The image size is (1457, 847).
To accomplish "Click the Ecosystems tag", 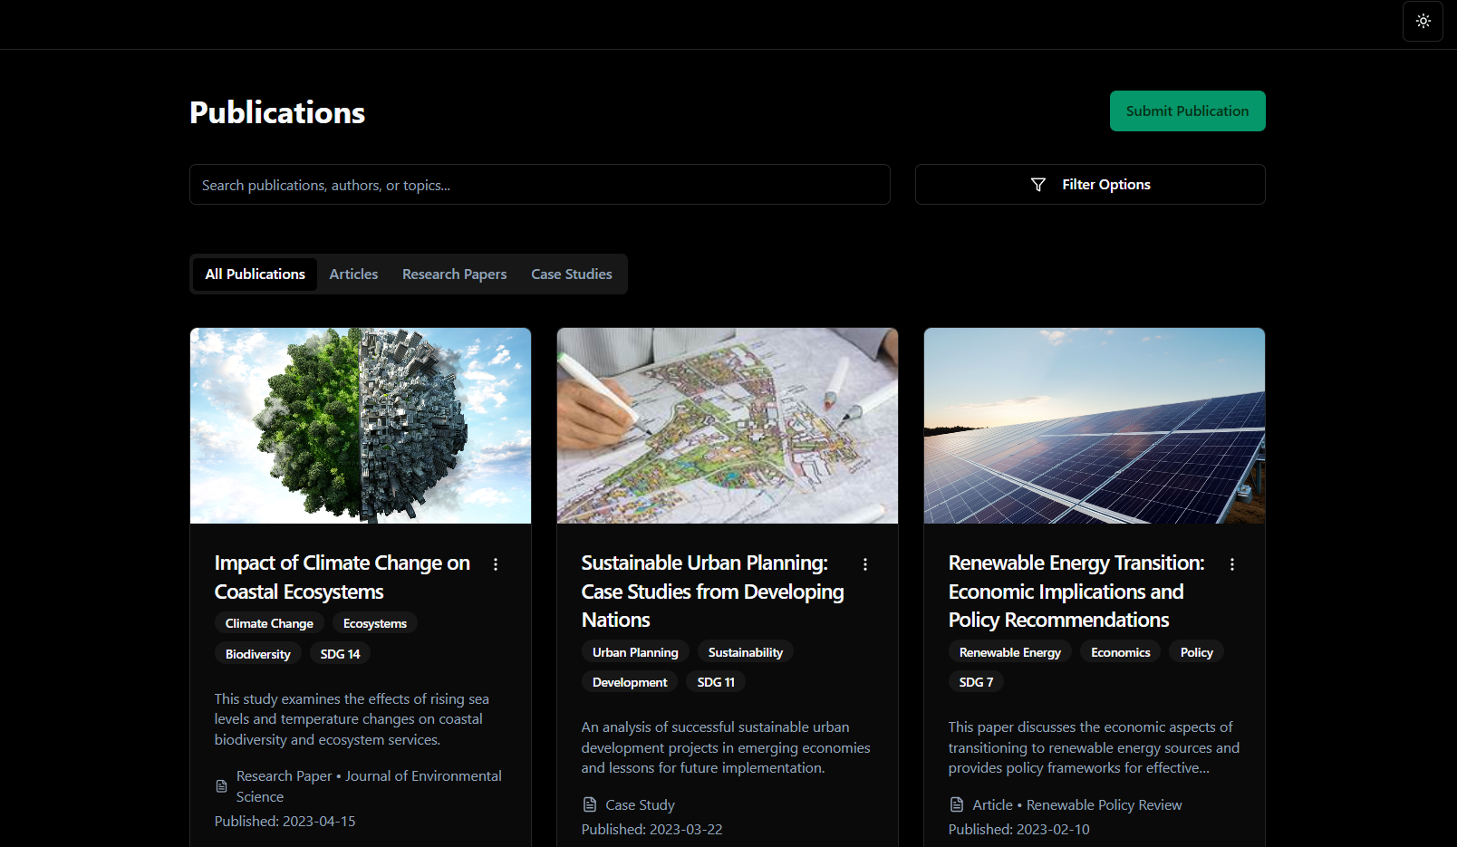I will (375, 623).
